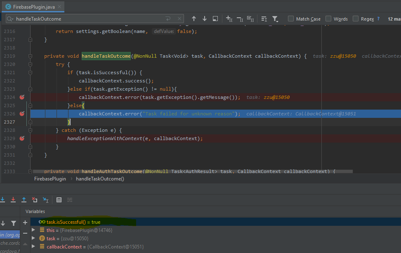Collapse catch block fold at line 2328
Image resolution: width=401 pixels, height=253 pixels.
coord(30,130)
